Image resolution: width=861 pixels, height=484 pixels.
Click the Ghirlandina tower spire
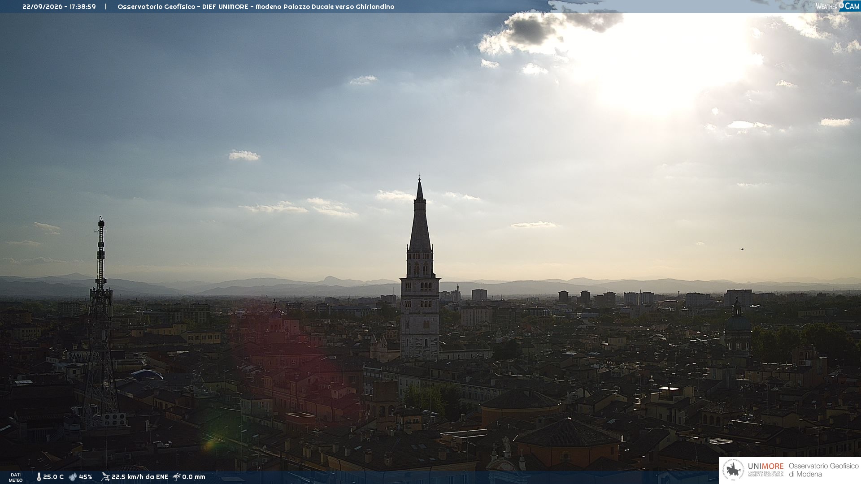point(420,214)
